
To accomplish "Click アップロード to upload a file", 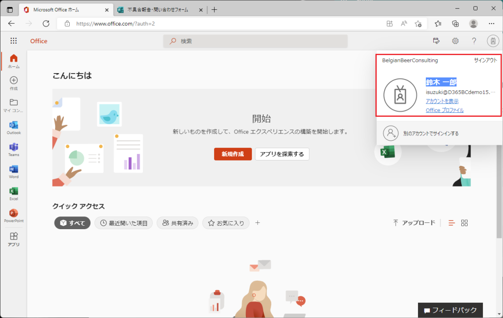I will [x=414, y=223].
